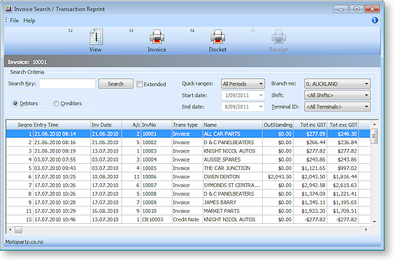Viewport: 395px width, 261px height.
Task: Click the horizontal scrollbar right arrow
Action: click(366, 230)
